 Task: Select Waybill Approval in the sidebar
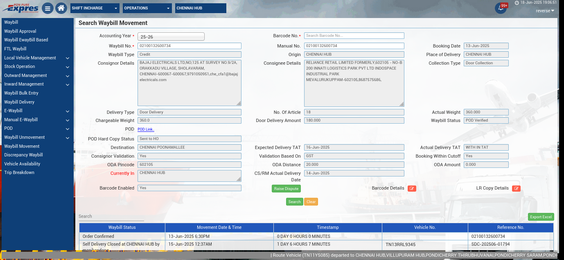coord(20,31)
